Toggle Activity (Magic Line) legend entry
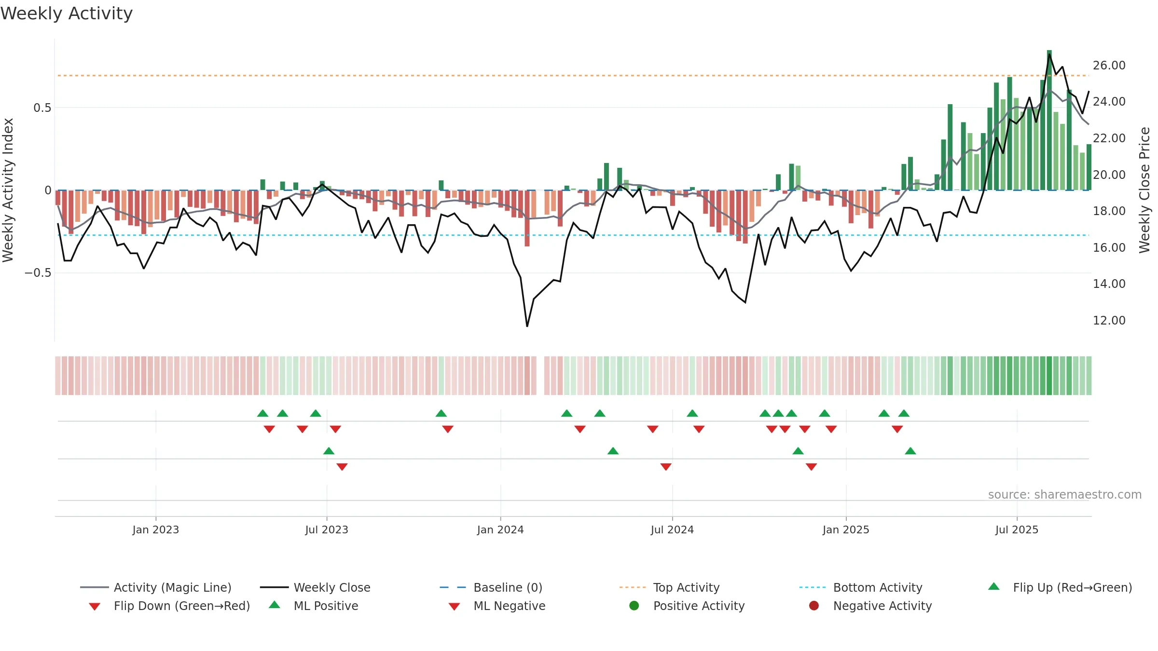The image size is (1158, 651). [156, 587]
